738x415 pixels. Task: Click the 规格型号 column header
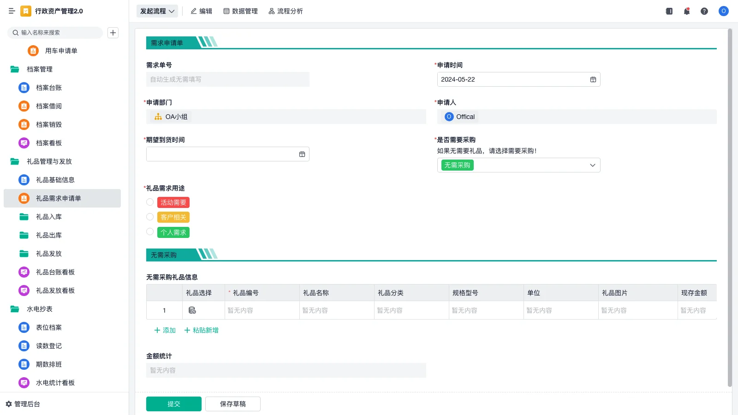point(486,293)
